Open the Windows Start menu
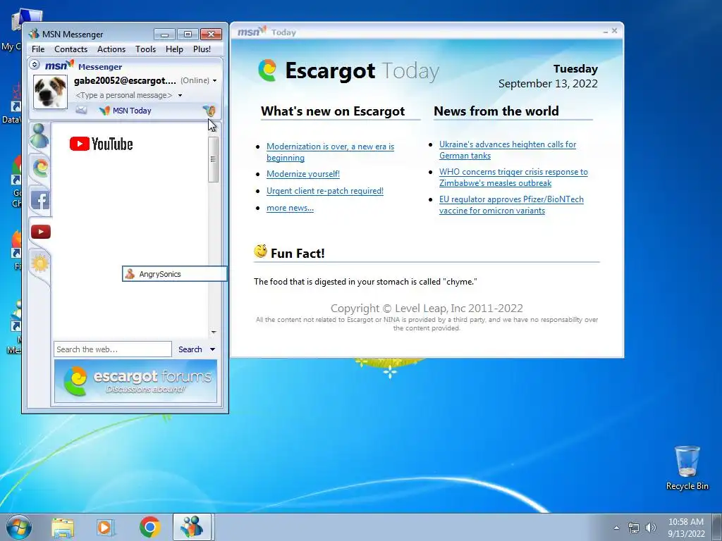The width and height of the screenshot is (722, 541). click(18, 527)
